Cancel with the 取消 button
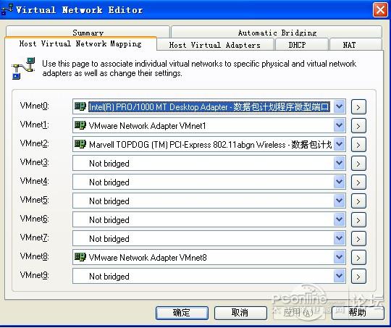391x328 pixels. pyautogui.click(x=240, y=313)
